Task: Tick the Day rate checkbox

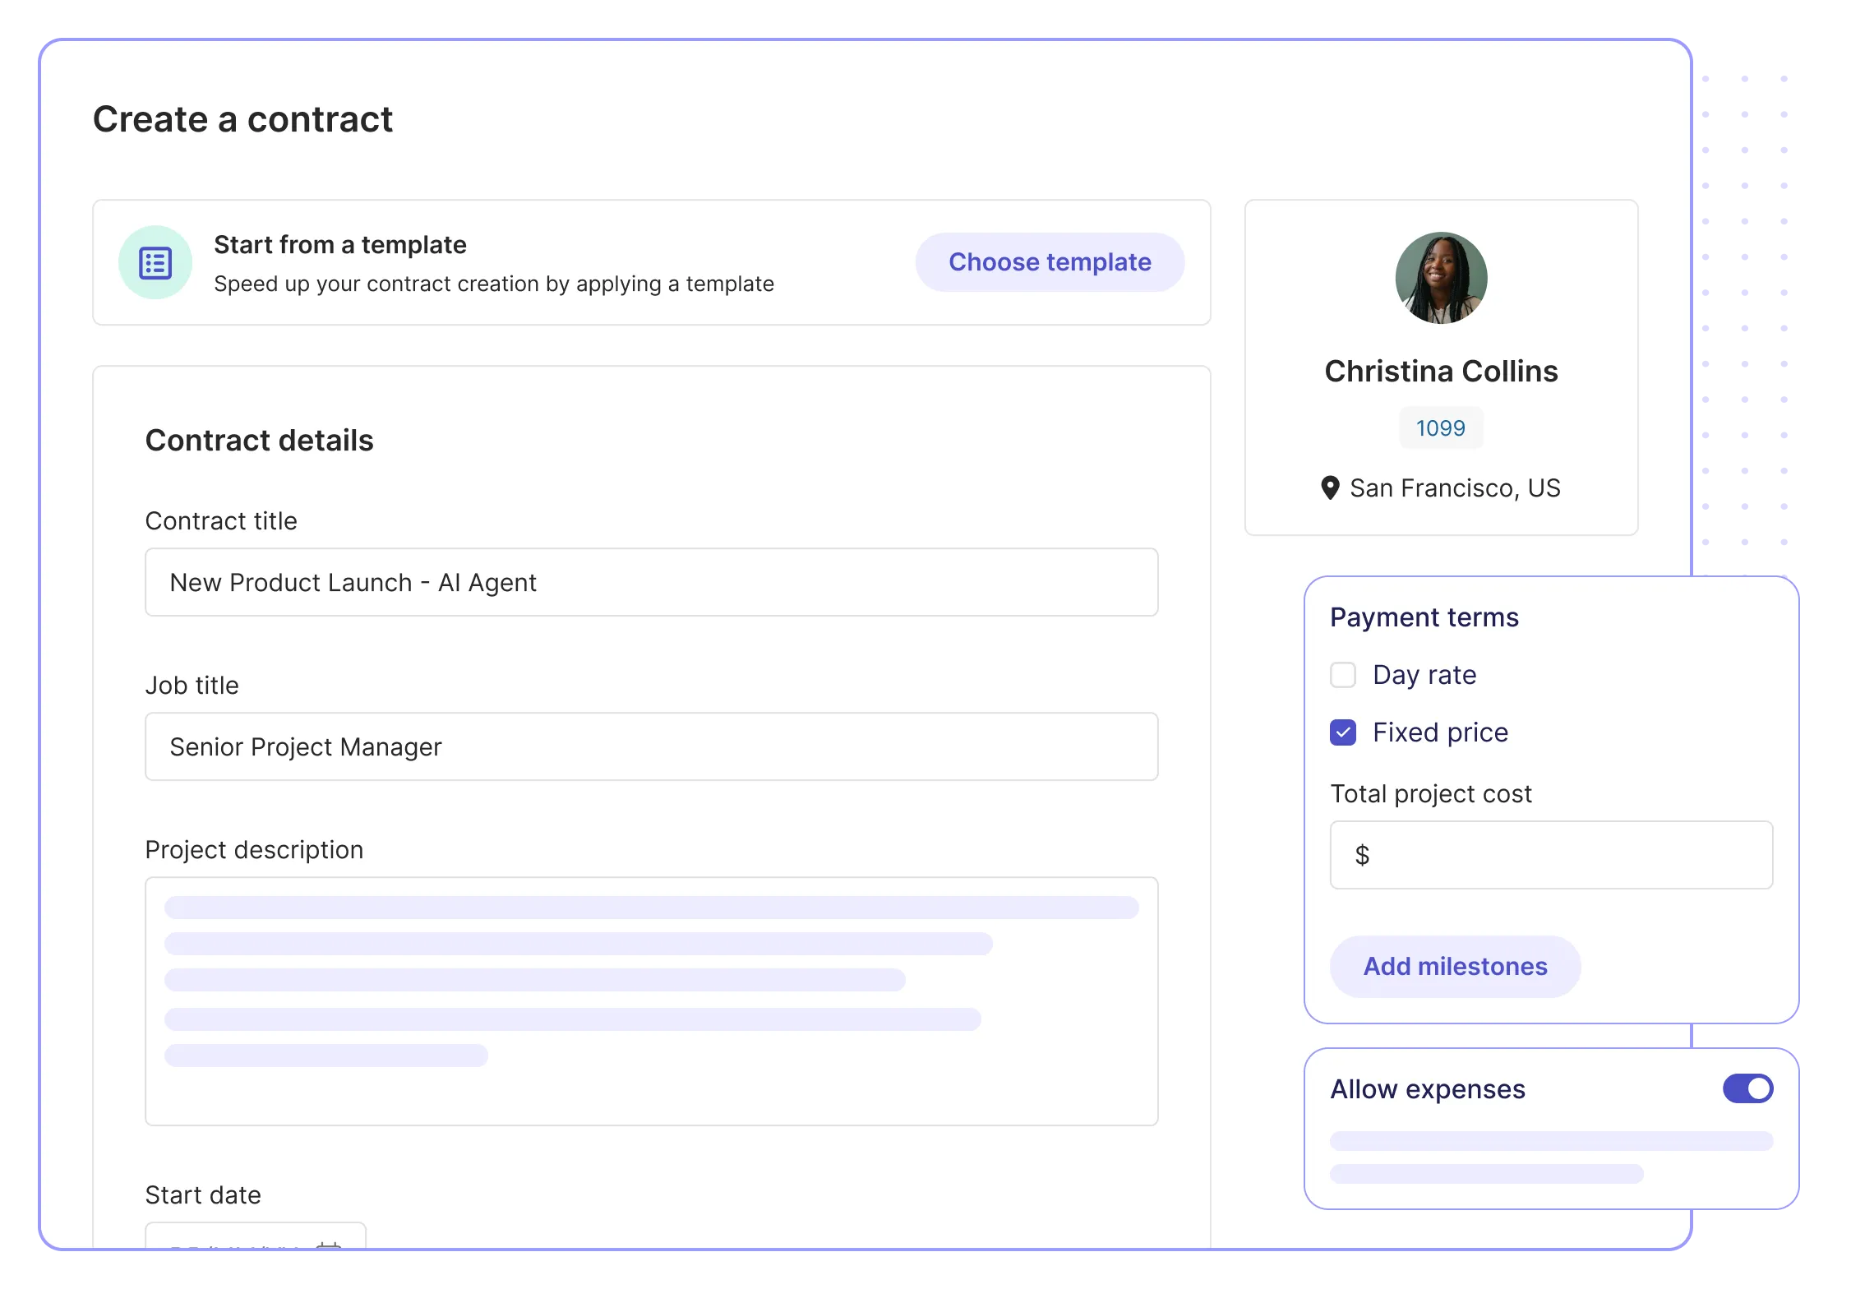Action: point(1343,675)
